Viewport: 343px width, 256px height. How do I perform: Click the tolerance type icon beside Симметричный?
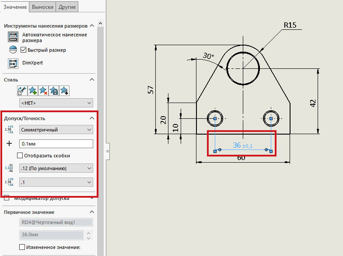click(x=9, y=129)
